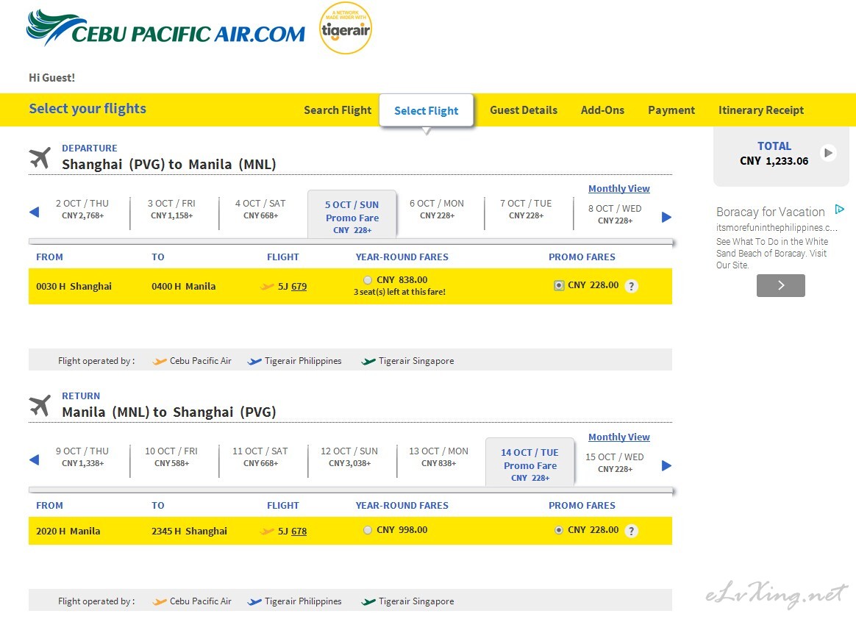The width and height of the screenshot is (856, 619).
Task: Go to the Payment step
Action: [x=671, y=110]
